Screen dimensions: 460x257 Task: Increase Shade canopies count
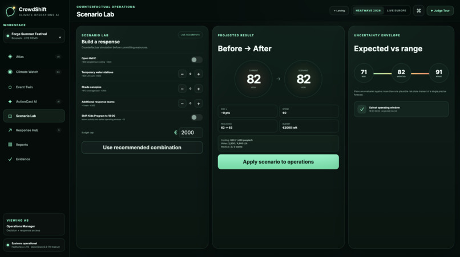pos(199,89)
